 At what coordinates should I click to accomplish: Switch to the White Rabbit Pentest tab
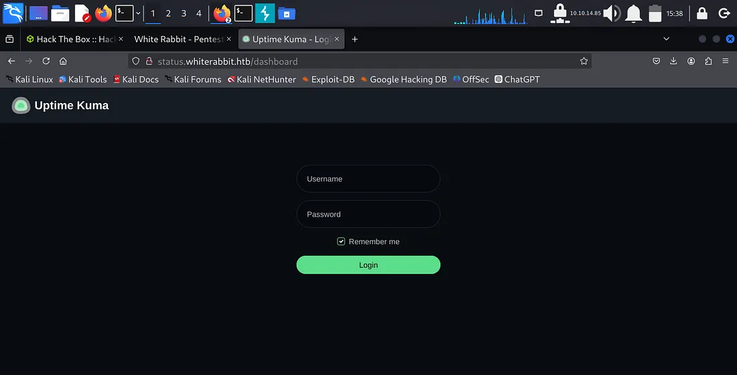click(178, 39)
